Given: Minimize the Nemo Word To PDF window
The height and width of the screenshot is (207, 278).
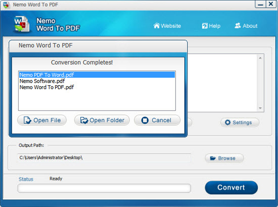Looking at the screenshot, I should point(260,4).
